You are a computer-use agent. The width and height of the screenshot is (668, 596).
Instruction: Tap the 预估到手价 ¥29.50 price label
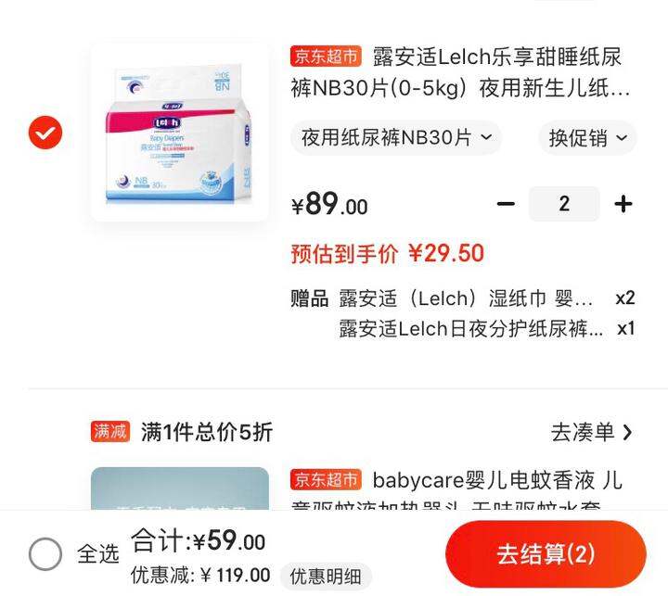coord(387,253)
